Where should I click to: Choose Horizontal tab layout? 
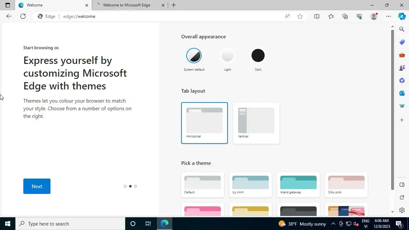[x=204, y=123]
